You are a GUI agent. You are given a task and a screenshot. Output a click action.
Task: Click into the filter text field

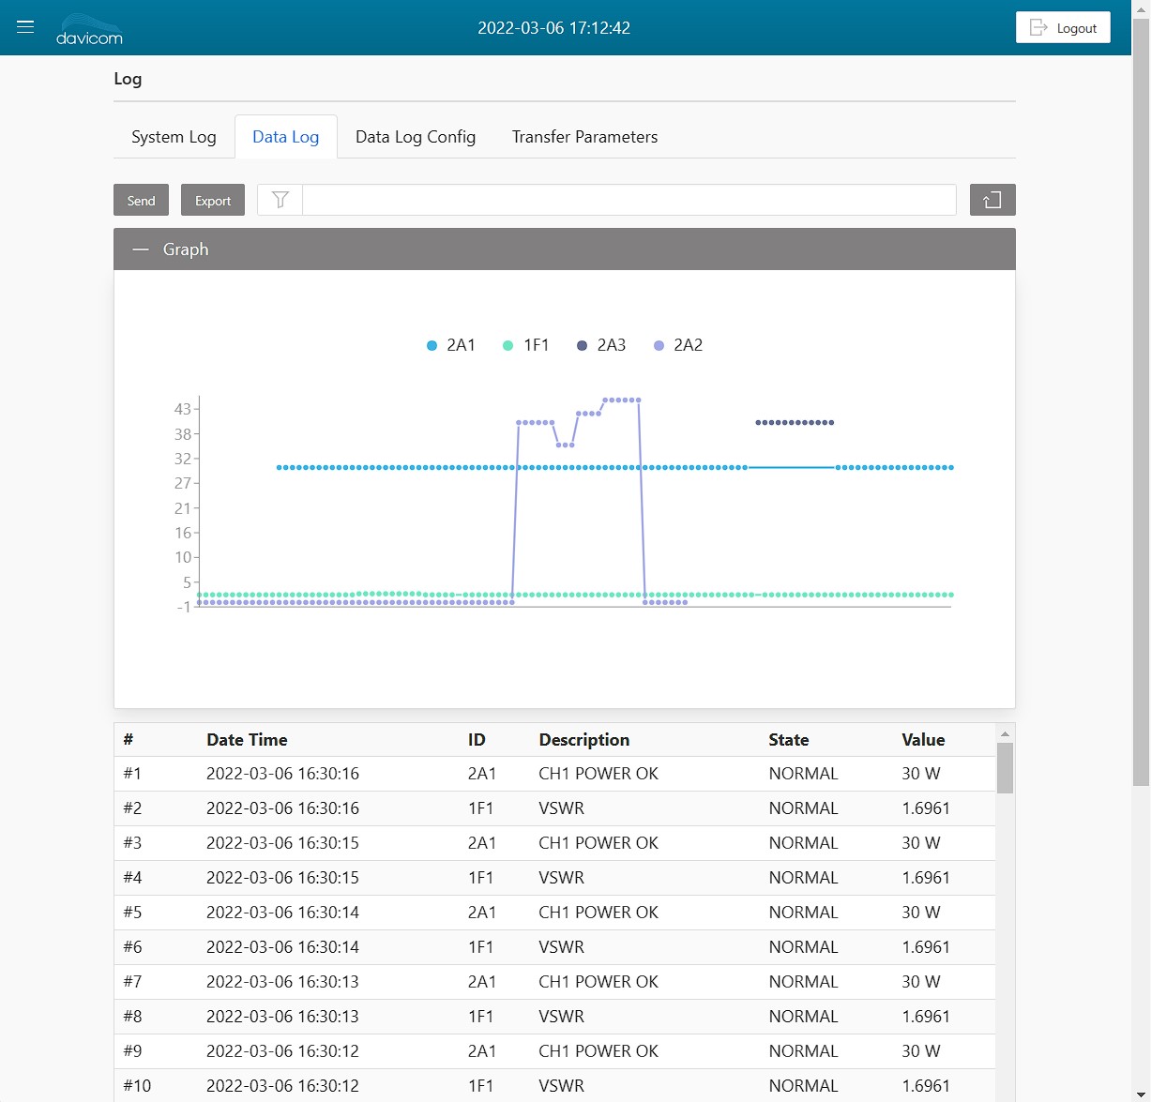(629, 200)
